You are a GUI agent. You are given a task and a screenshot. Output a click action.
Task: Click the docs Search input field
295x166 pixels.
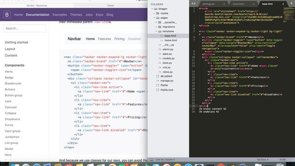point(24,29)
